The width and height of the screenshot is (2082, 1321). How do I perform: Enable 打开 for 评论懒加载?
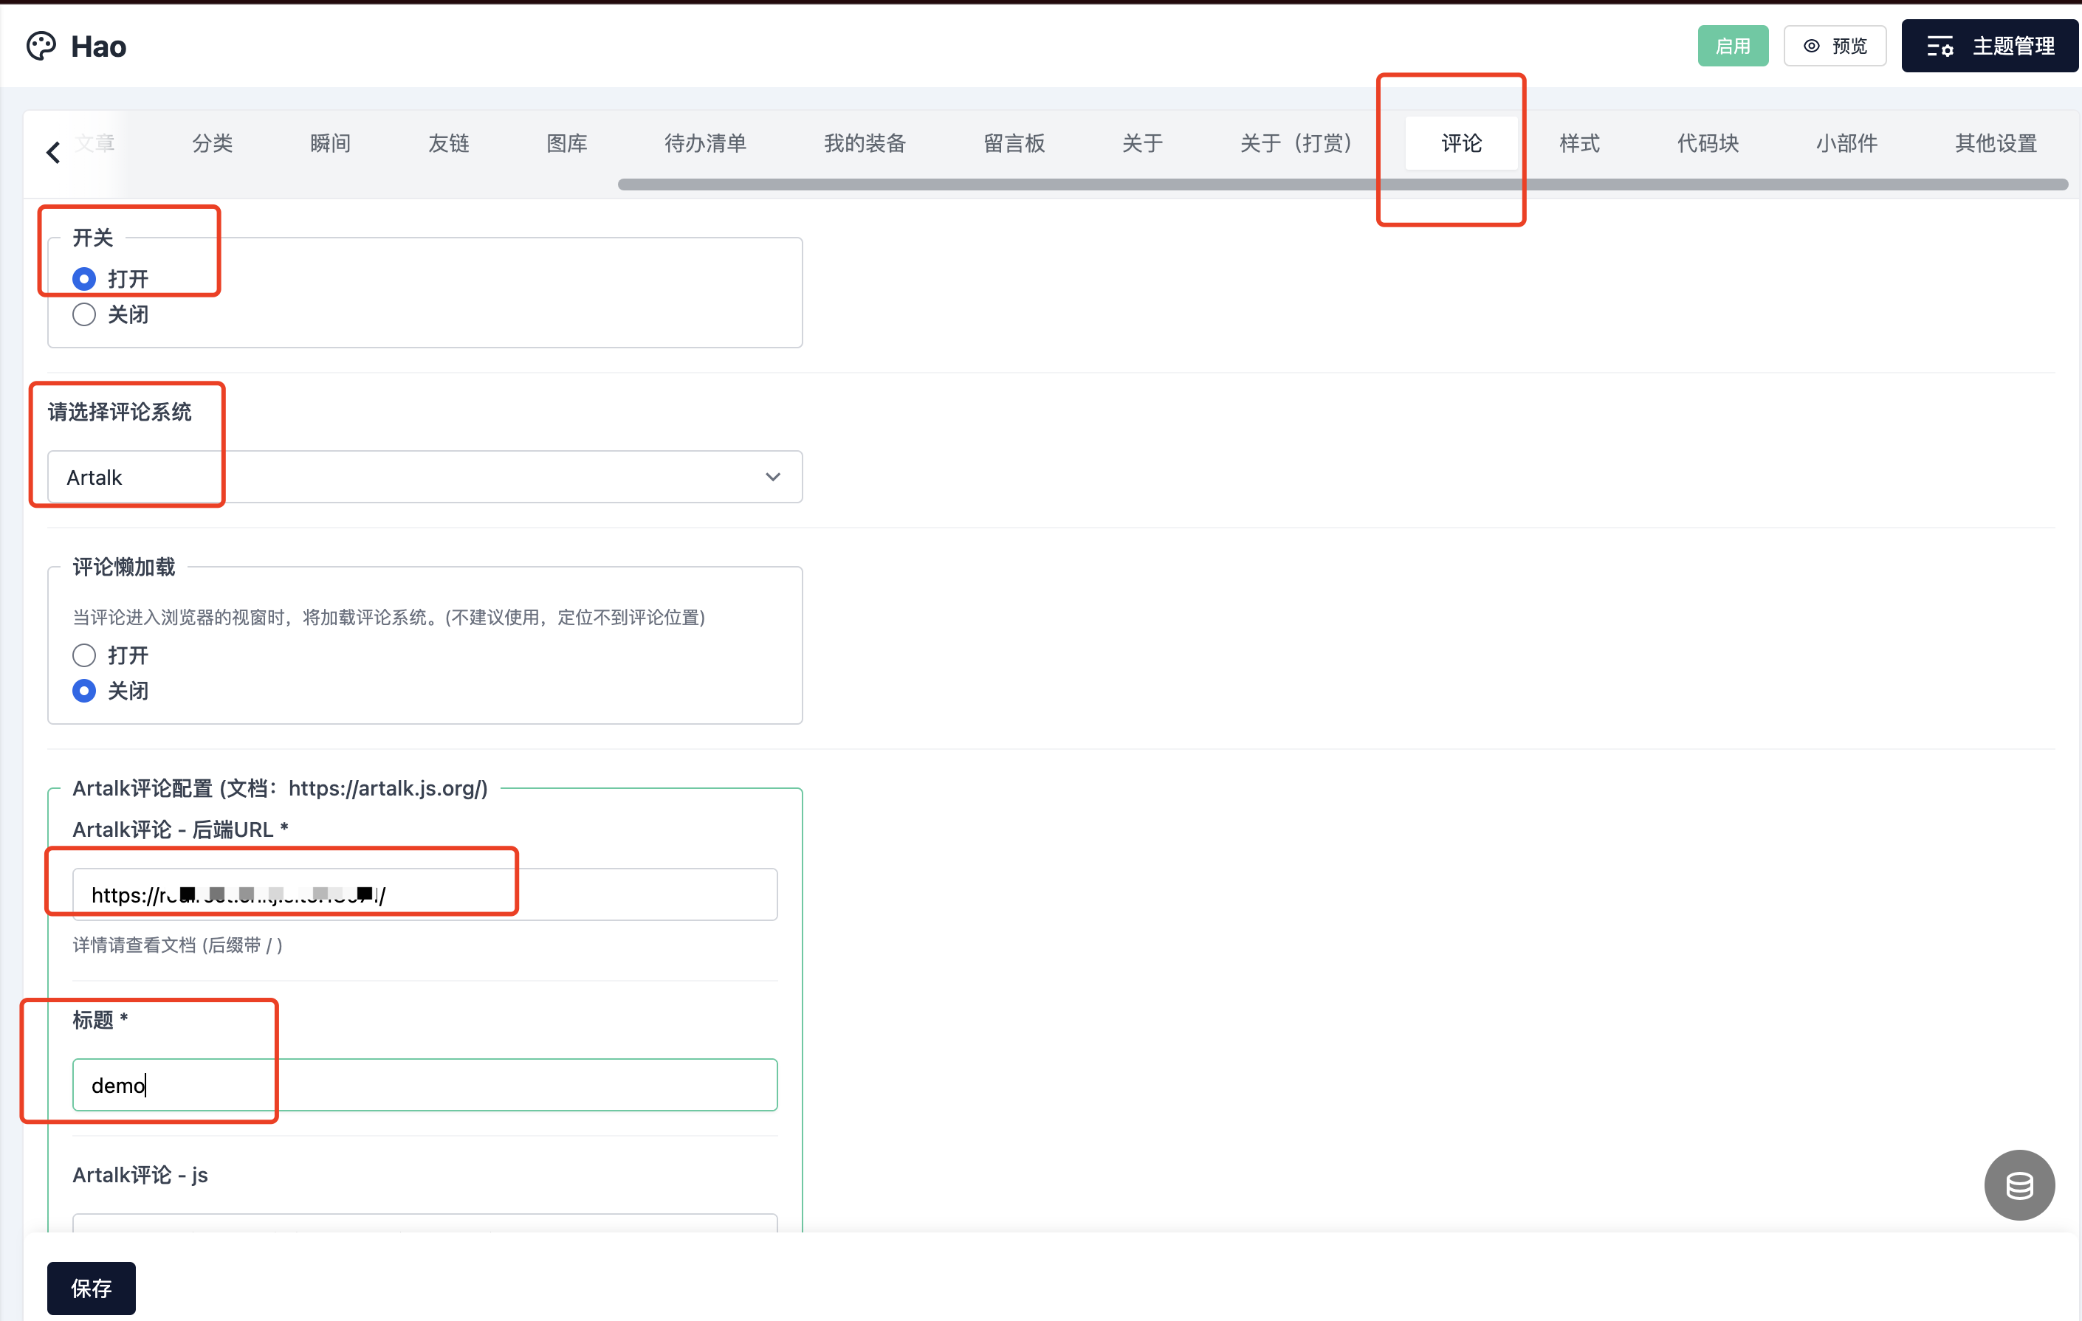pyautogui.click(x=84, y=655)
